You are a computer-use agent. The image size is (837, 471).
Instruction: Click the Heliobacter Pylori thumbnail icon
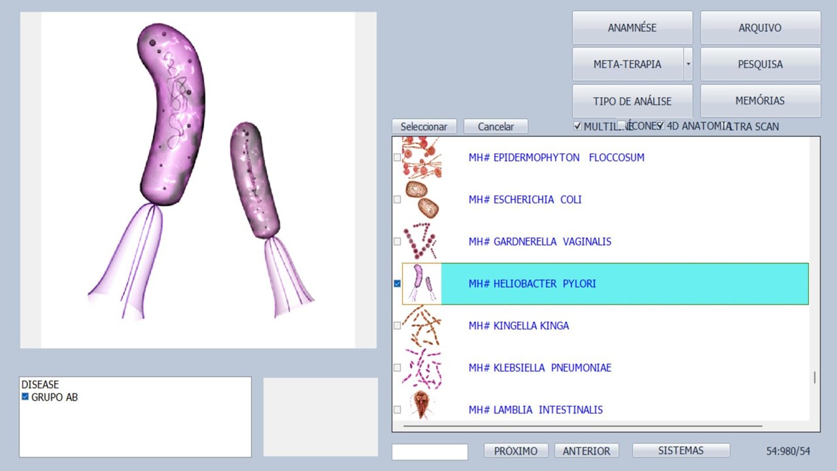(x=421, y=283)
